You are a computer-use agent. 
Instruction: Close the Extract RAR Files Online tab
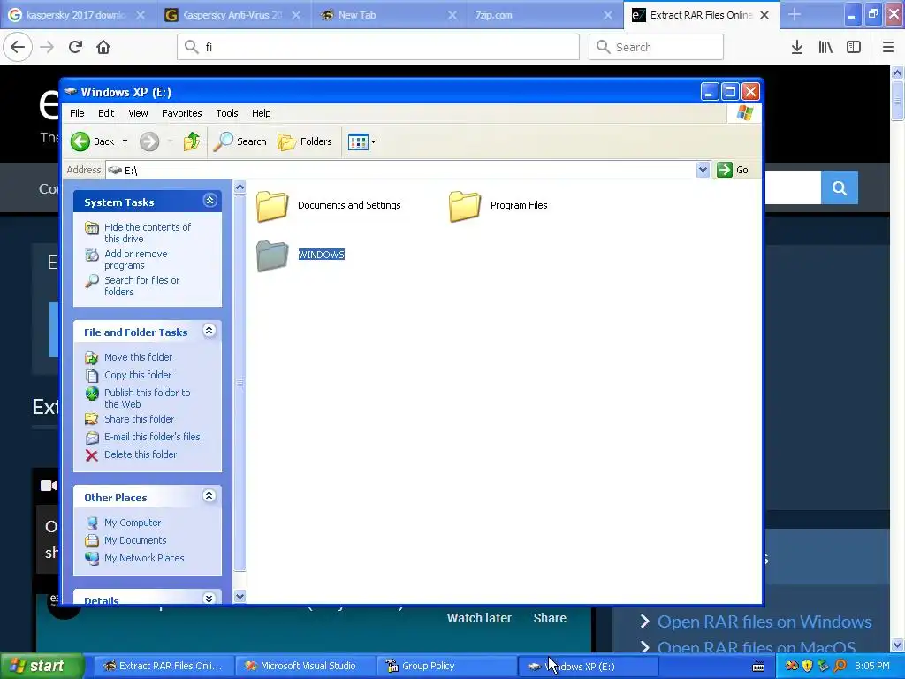click(x=764, y=15)
